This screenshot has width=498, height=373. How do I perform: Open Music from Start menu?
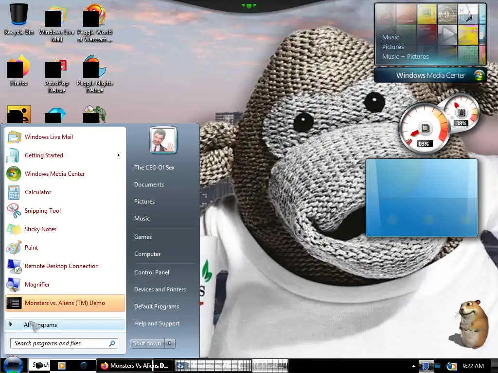142,218
